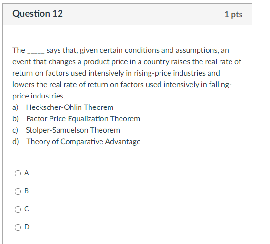Image resolution: width=270 pixels, height=244 pixels.
Task: Click Factor Price Equalization Theorem text
Action: [x=83, y=119]
